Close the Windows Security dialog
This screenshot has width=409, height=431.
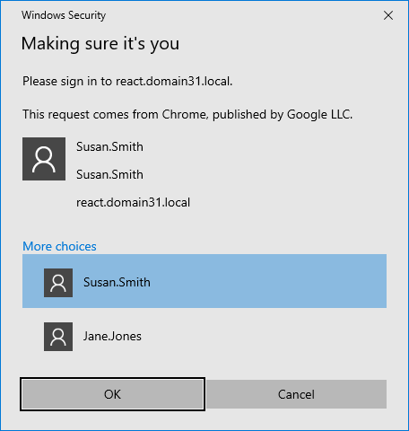(x=388, y=15)
